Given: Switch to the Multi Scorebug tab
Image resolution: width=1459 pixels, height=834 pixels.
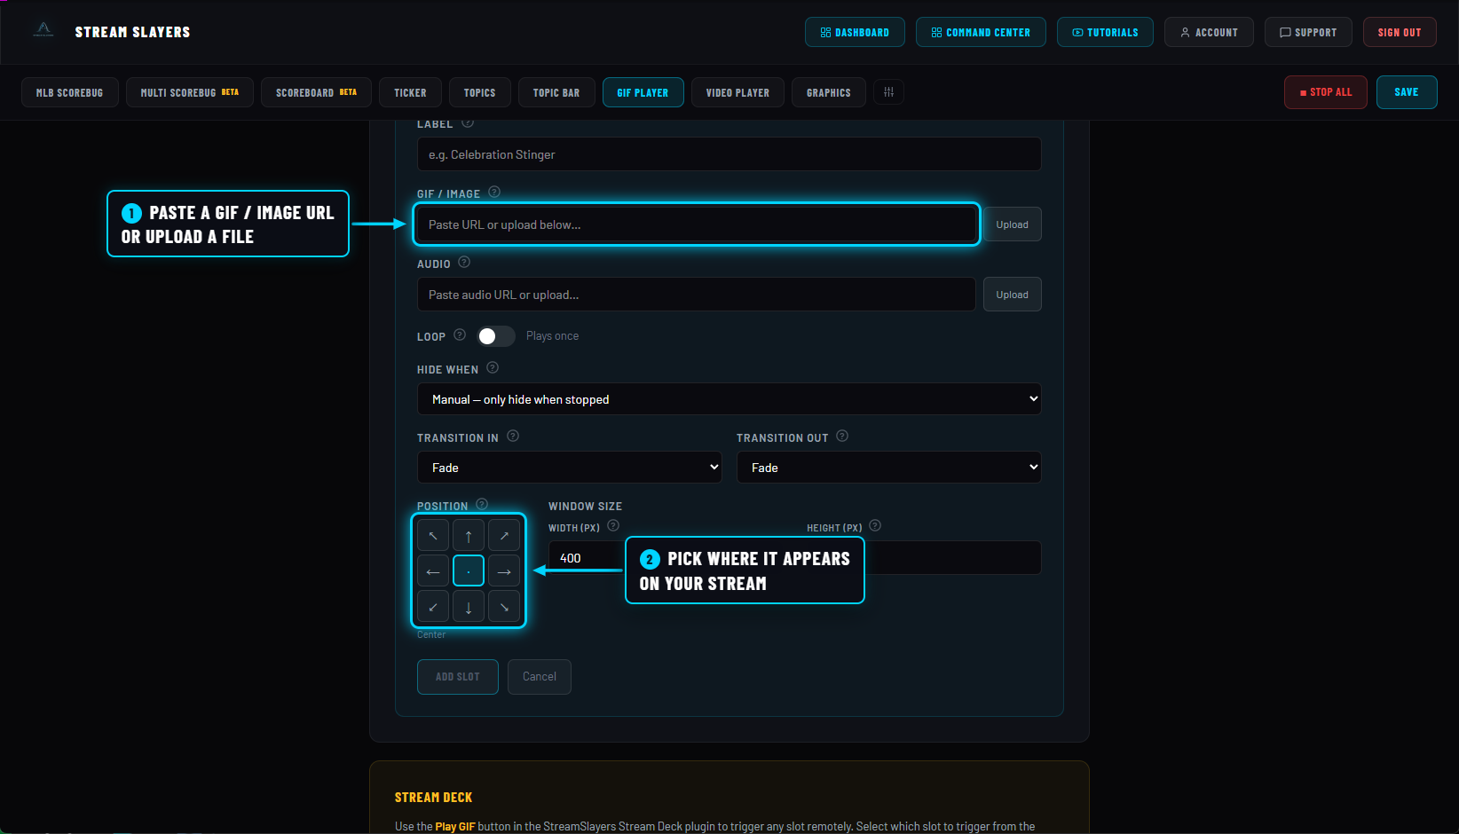Looking at the screenshot, I should pyautogui.click(x=190, y=92).
